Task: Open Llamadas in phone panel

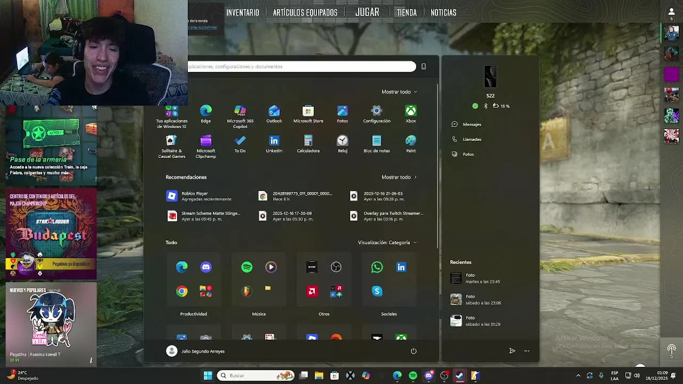Action: [x=466, y=139]
